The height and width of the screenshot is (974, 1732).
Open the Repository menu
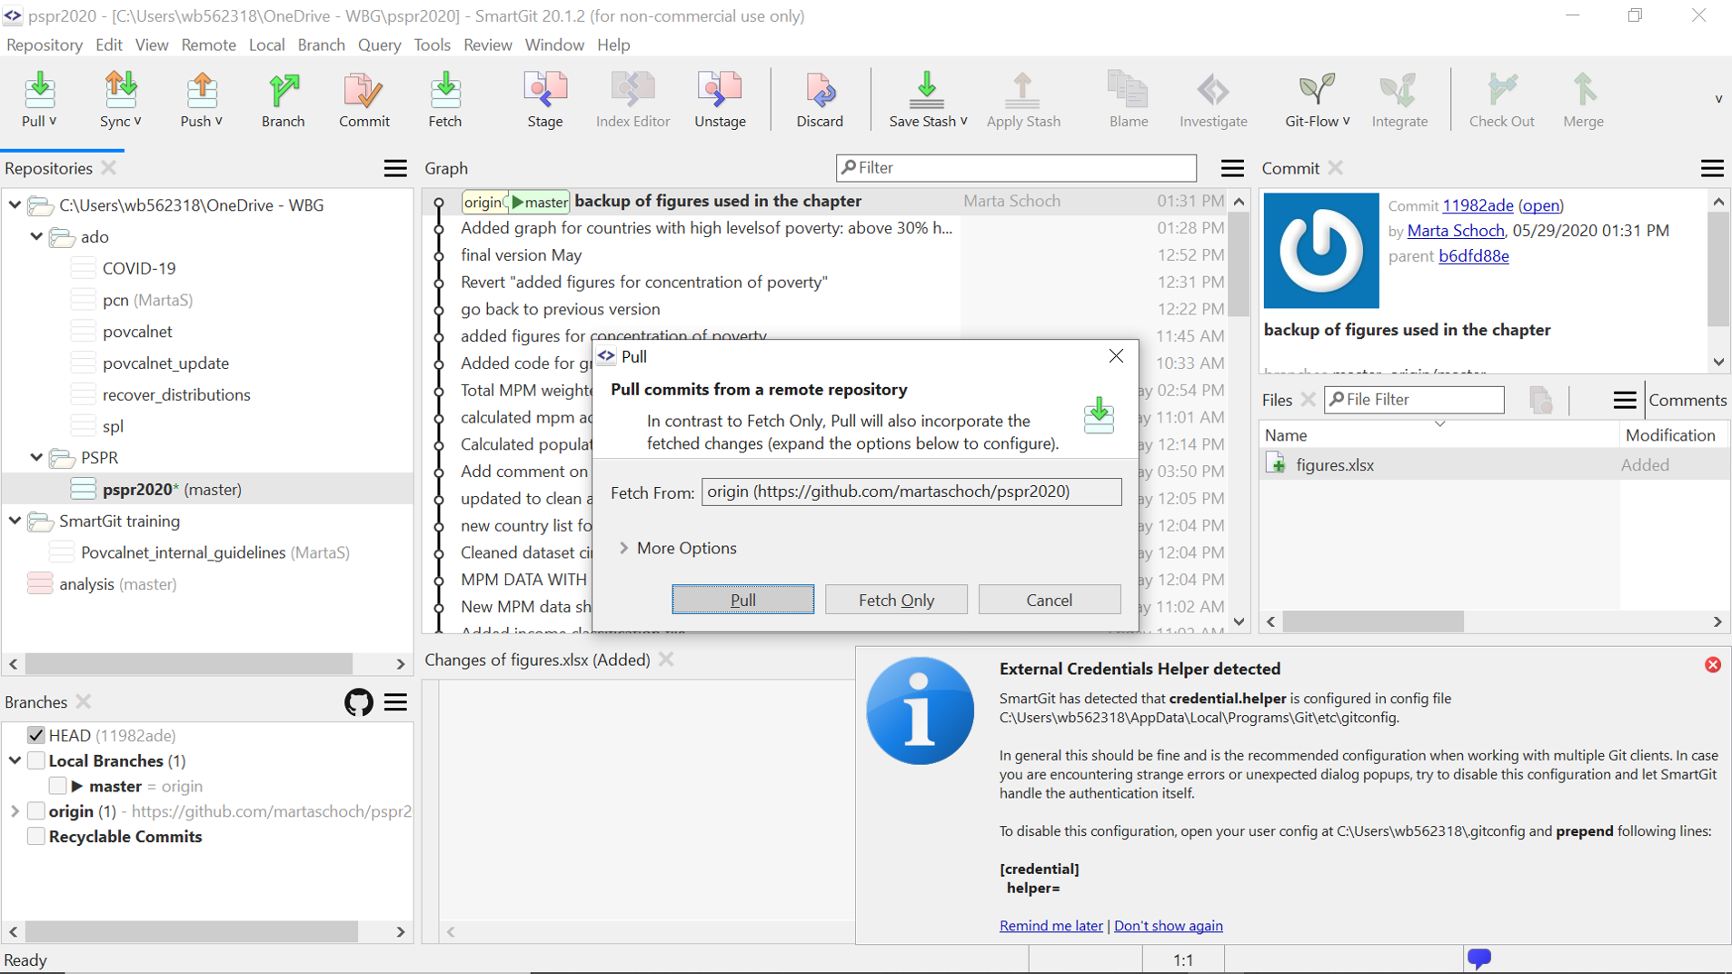point(44,45)
